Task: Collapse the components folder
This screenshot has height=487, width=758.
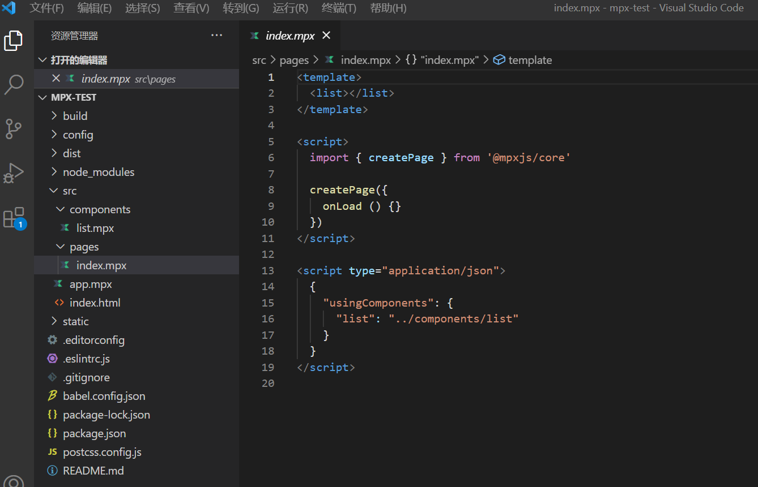Action: 61,209
